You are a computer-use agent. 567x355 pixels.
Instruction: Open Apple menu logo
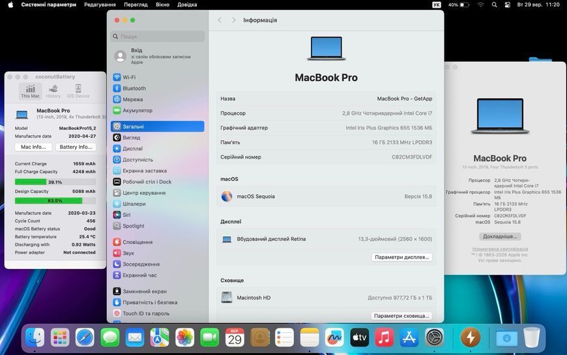[x=10, y=5]
